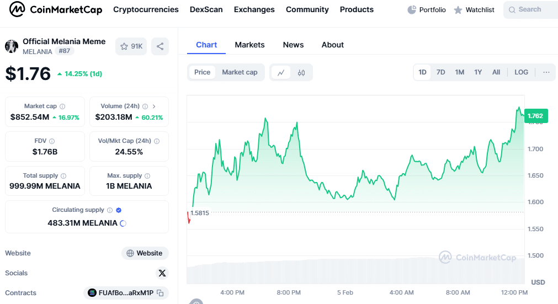This screenshot has width=558, height=304.
Task: Click the $203.18M volume value
Action: 114,117
